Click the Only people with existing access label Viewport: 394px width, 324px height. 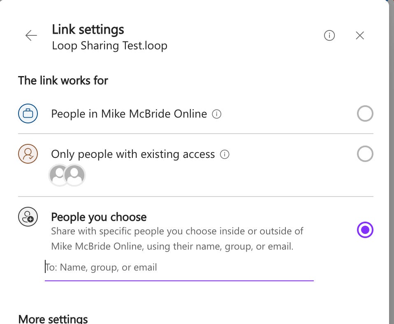click(133, 154)
